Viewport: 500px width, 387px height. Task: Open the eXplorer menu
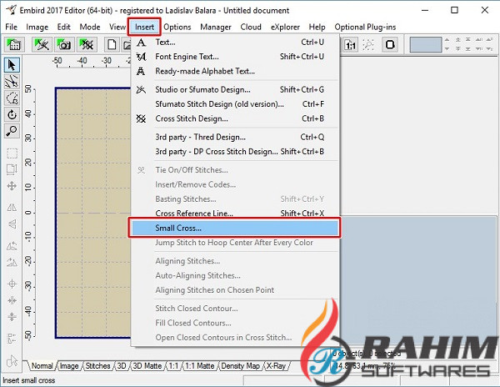(285, 28)
